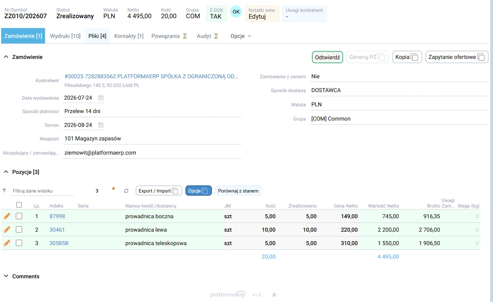
Task: Click the edit pencil for prowadnica lewa row
Action: 7,230
